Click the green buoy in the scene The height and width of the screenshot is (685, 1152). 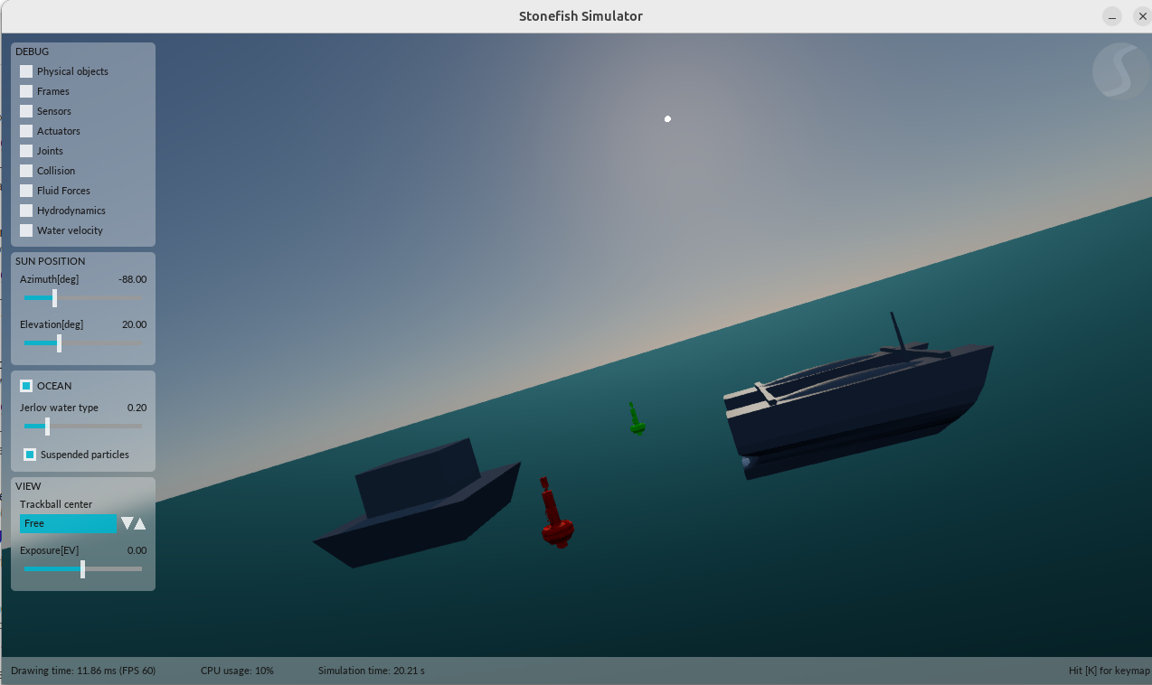pyautogui.click(x=637, y=419)
